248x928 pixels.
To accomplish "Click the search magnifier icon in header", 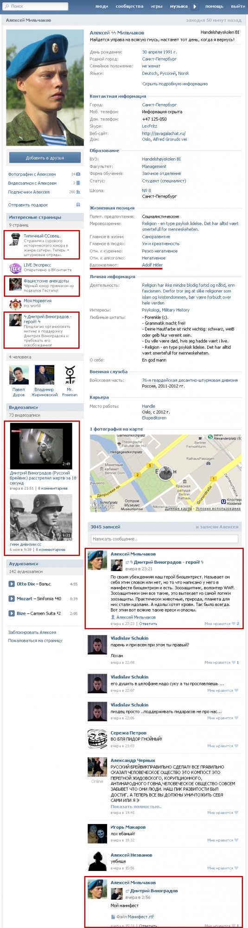I will click(6, 6).
